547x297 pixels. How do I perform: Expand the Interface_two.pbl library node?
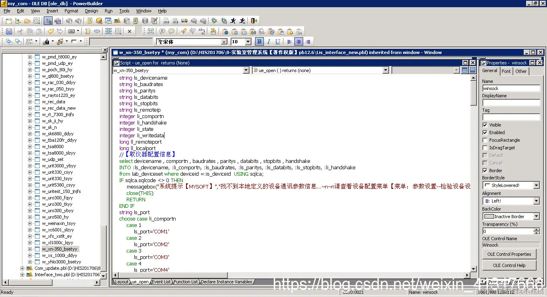22,275
